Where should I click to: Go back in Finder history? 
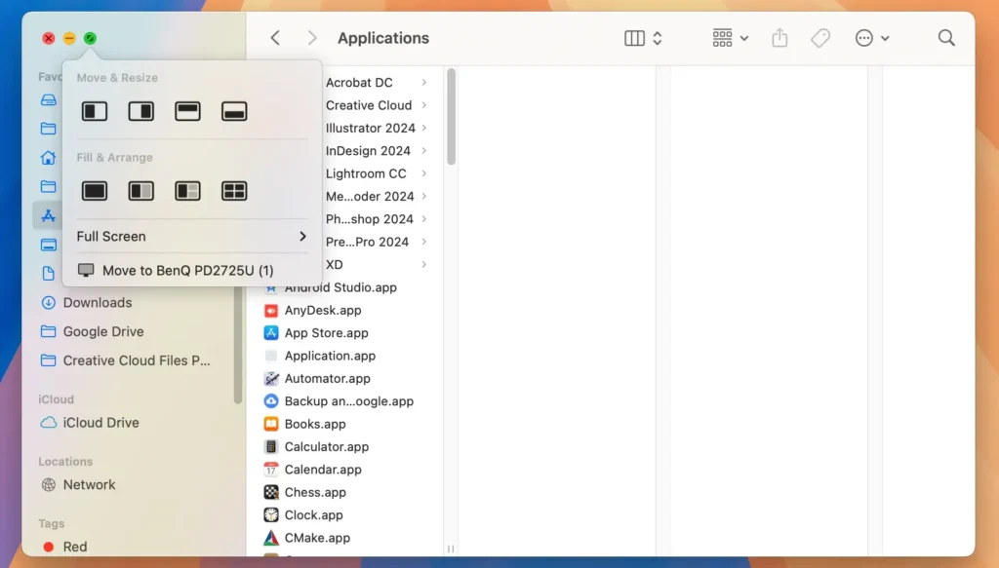point(275,38)
